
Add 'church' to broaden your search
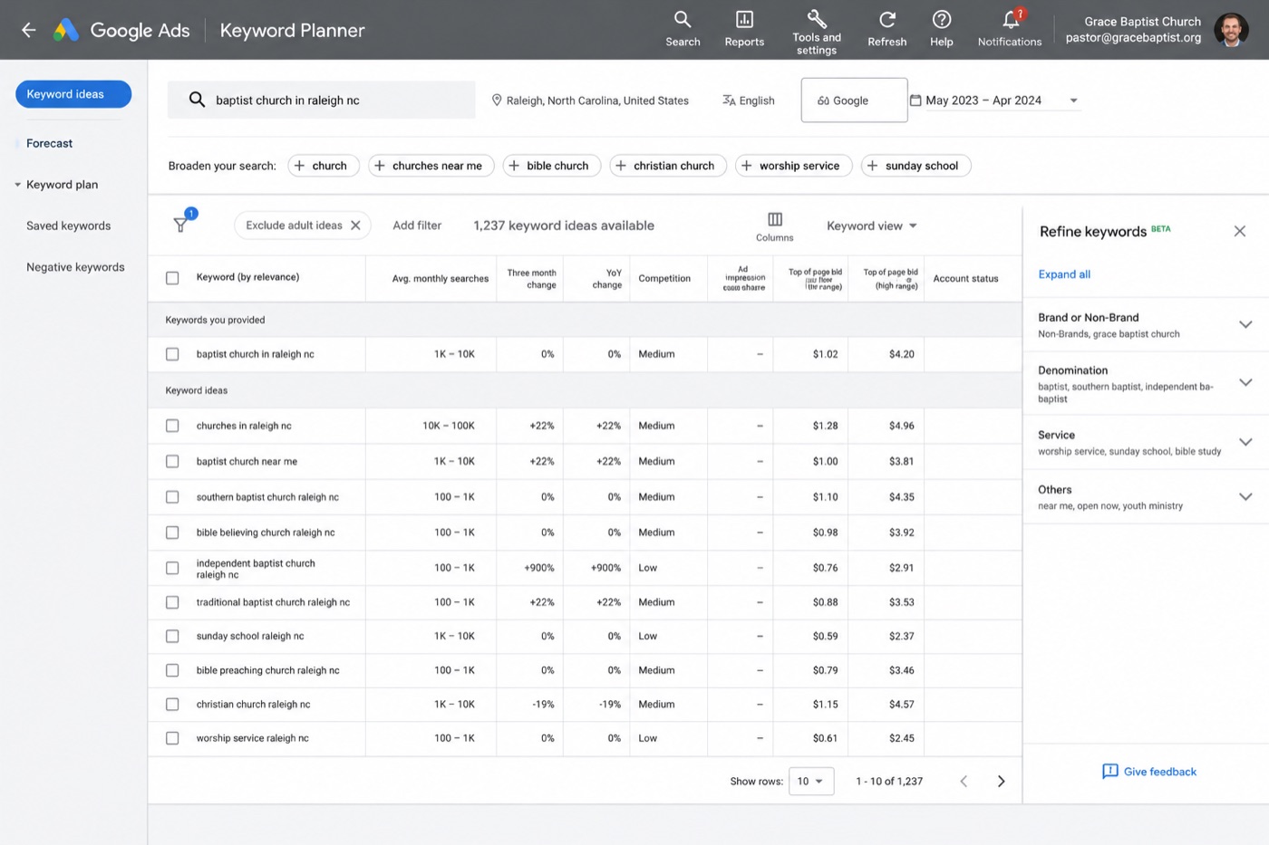[324, 166]
